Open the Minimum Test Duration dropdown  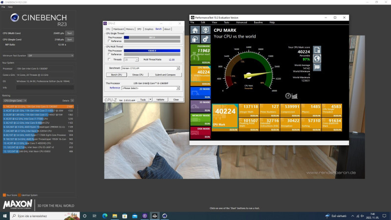pyautogui.click(x=51, y=56)
